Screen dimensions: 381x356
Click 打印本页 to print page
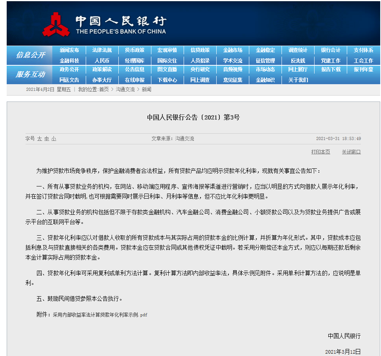(x=321, y=152)
